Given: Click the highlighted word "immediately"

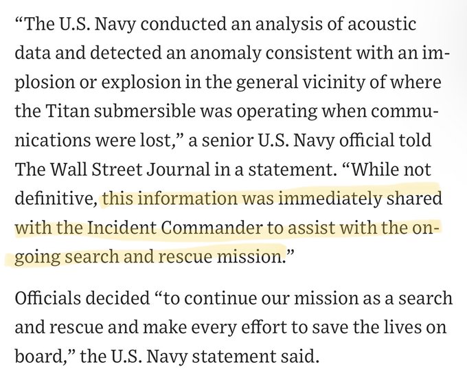Looking at the screenshot, I should click(330, 199).
